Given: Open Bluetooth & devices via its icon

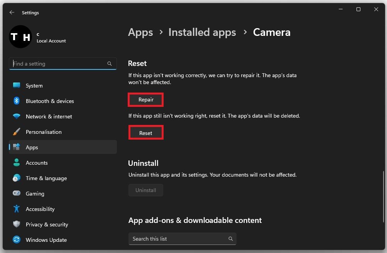Looking at the screenshot, I should (17, 101).
